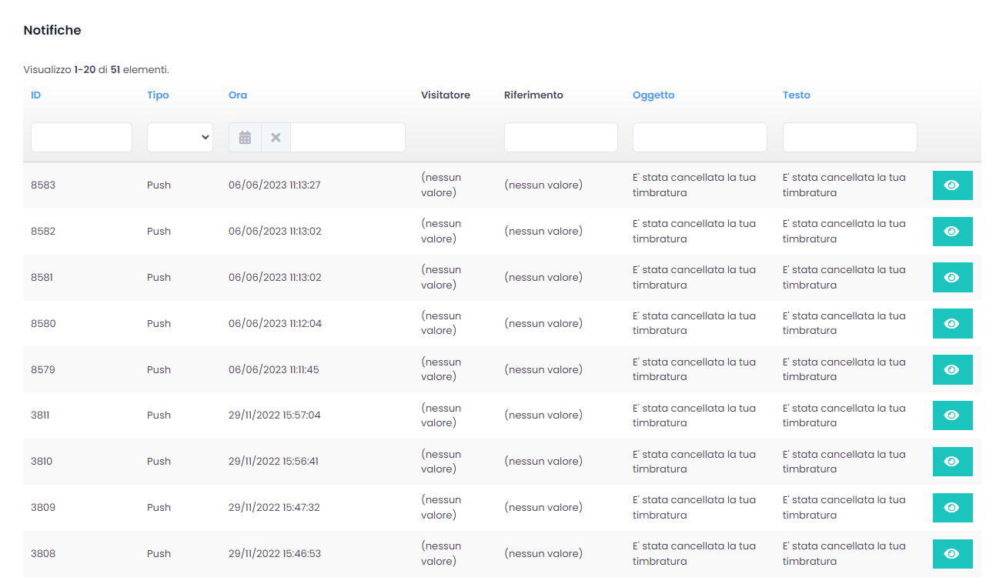The width and height of the screenshot is (1006, 584).
Task: View notification 3810 with eye button
Action: [x=952, y=462]
